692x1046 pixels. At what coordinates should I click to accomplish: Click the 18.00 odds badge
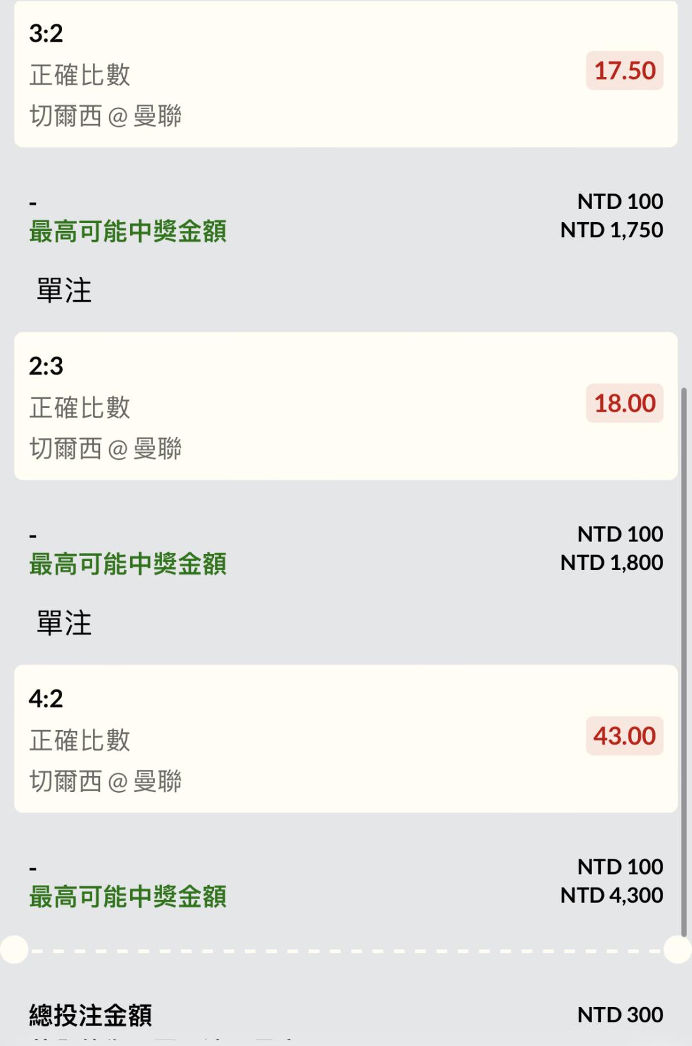coord(624,403)
